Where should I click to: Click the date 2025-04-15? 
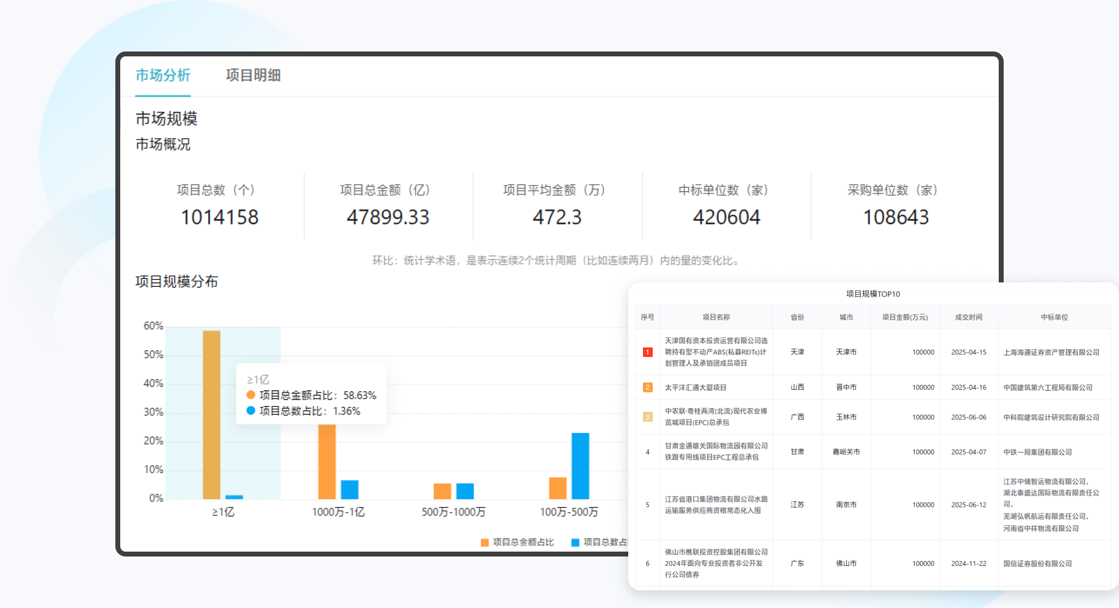point(969,352)
